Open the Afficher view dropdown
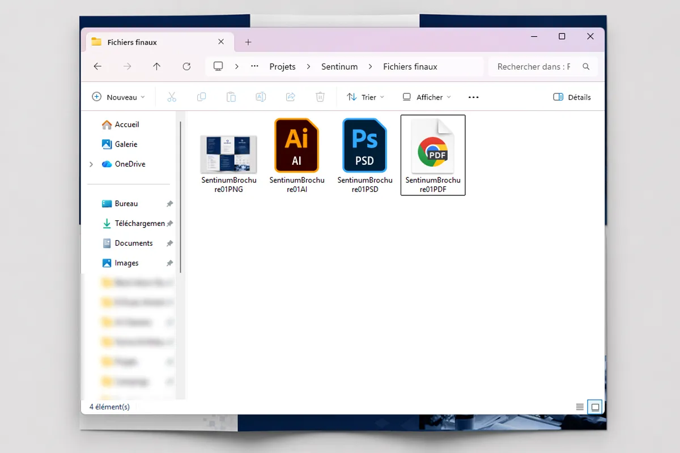680x453 pixels. (427, 97)
